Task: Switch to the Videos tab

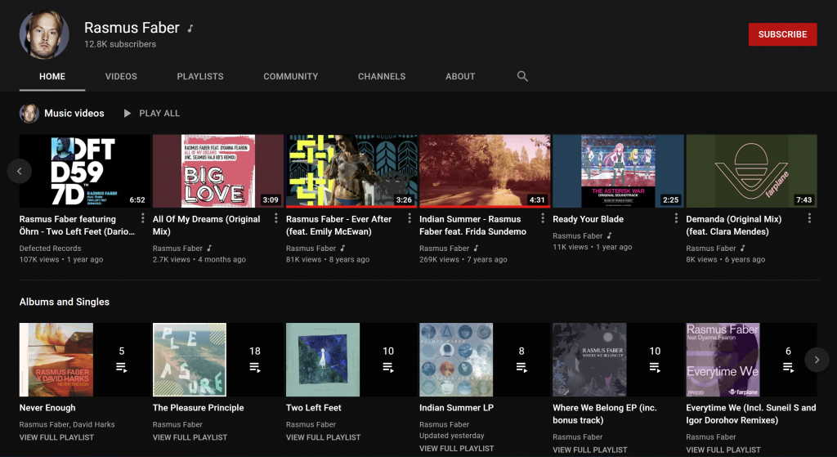Action: (121, 76)
